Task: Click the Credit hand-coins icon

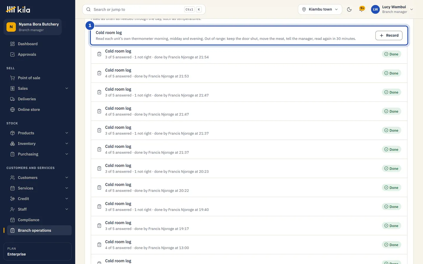Action: click(12, 199)
